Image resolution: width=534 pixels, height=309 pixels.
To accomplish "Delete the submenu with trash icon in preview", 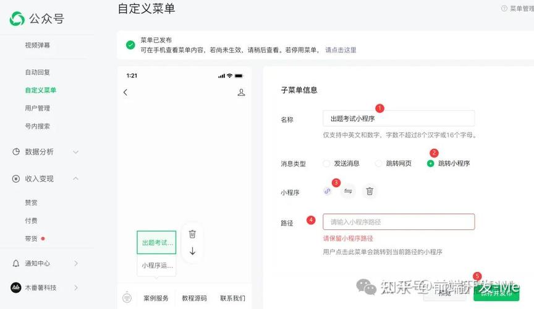I will pyautogui.click(x=192, y=234).
